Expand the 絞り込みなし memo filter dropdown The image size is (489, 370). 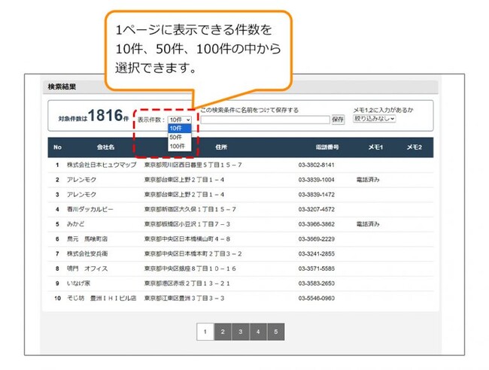click(375, 119)
